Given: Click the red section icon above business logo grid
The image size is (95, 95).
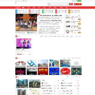Looking at the screenshot, I should pyautogui.click(x=16, y=58).
